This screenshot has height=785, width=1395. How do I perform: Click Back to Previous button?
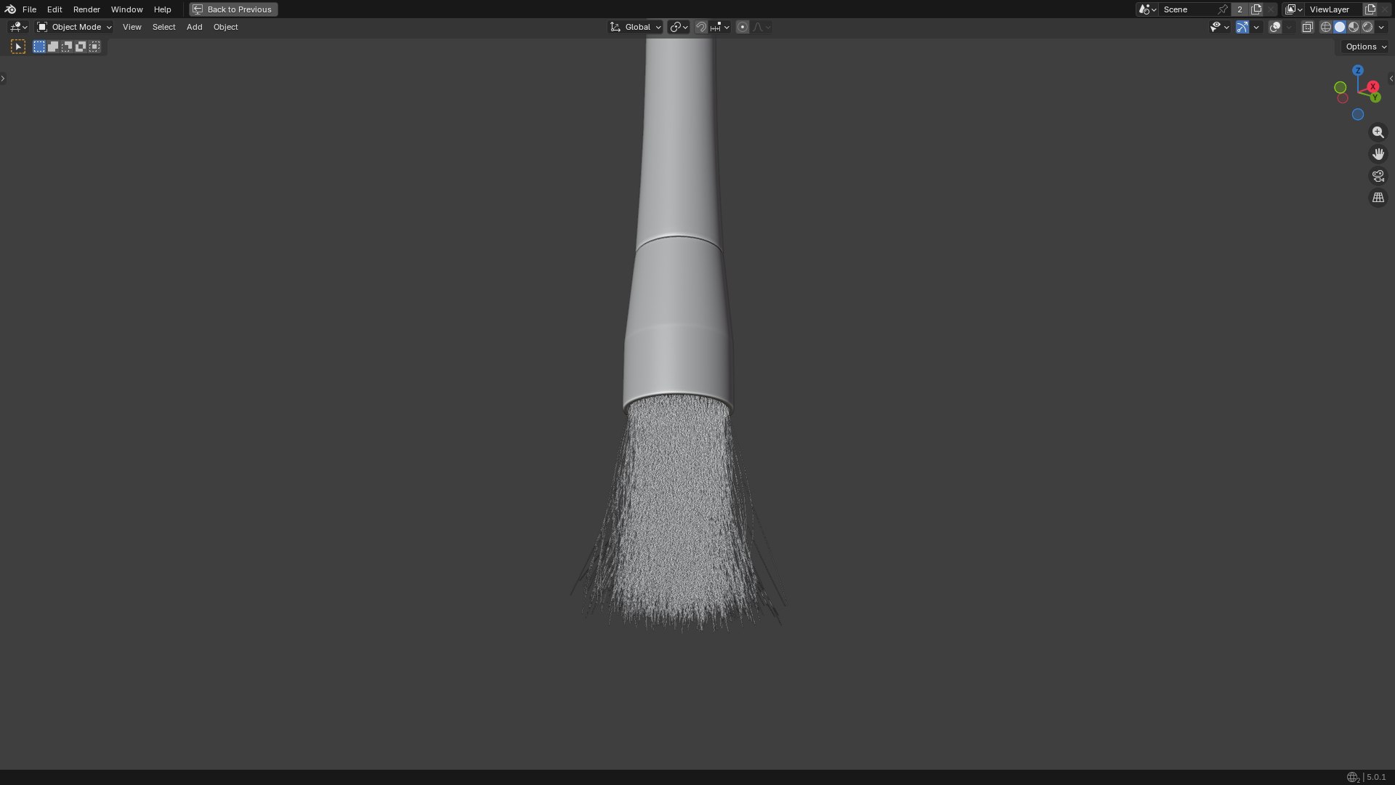pyautogui.click(x=233, y=9)
